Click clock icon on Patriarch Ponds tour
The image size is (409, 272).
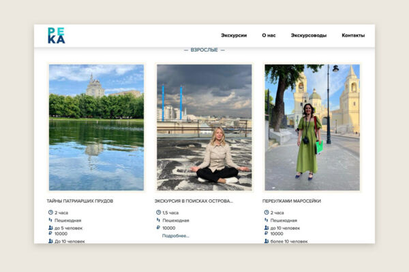pos(50,212)
